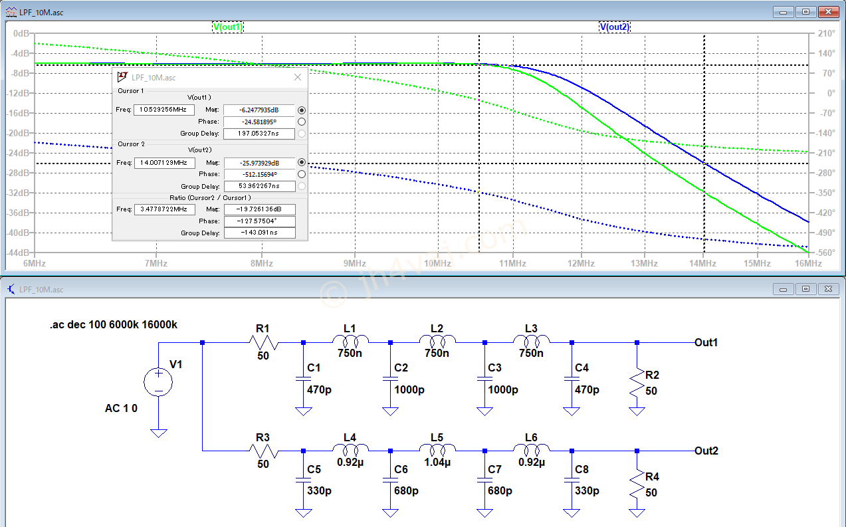Image resolution: width=846 pixels, height=527 pixels.
Task: Click capacitor C6 symbol
Action: tap(390, 480)
